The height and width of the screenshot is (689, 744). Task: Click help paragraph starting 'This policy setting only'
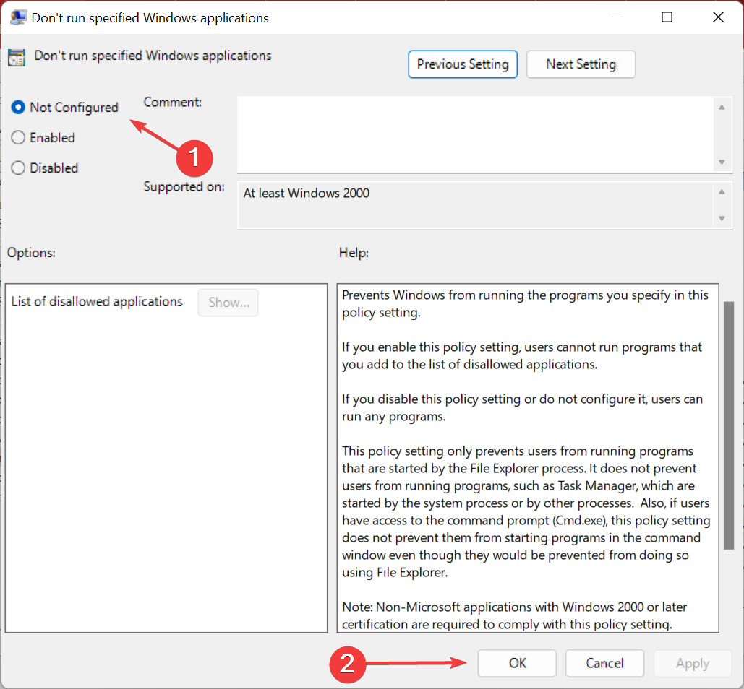click(526, 512)
